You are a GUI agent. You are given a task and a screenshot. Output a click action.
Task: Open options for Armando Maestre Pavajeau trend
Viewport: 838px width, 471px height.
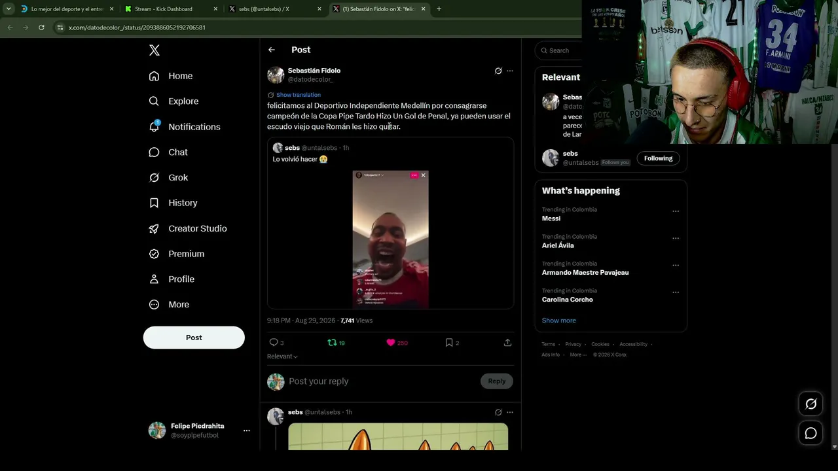(x=676, y=266)
